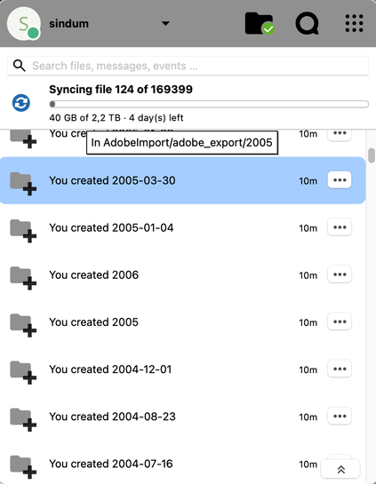Screen dimensions: 376x484
Task: Select the 'You created 2005' activity
Action: pyautogui.click(x=183, y=322)
